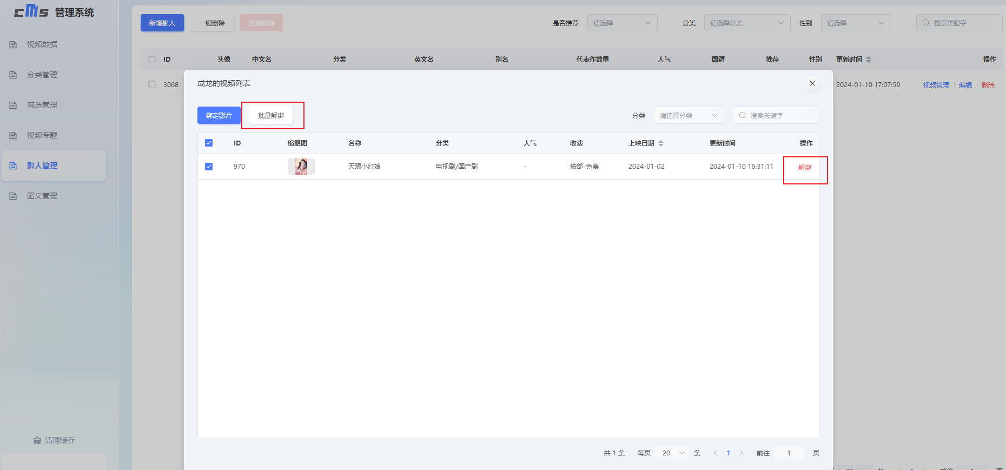1006x470 pixels.
Task: Click the 批量删除 button
Action: (262, 23)
